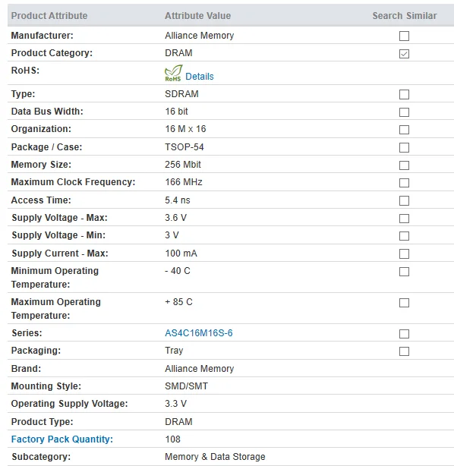This screenshot has width=454, height=466.
Task: Check the Supply Voltage - Max checkbox
Action: 404,219
